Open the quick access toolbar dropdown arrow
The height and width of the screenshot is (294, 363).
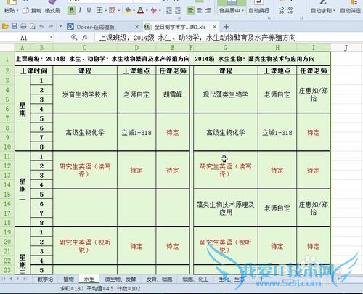coord(60,26)
